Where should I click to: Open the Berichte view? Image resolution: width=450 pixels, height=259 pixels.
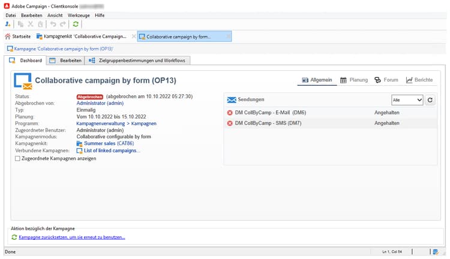coord(419,80)
